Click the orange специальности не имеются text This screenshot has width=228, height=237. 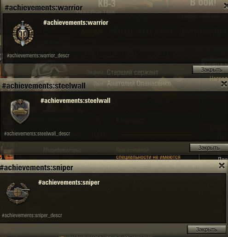click(148, 157)
